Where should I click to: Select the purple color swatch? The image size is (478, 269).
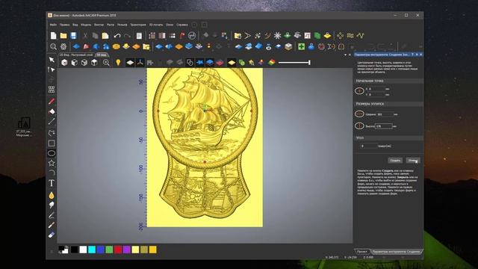pos(126,250)
